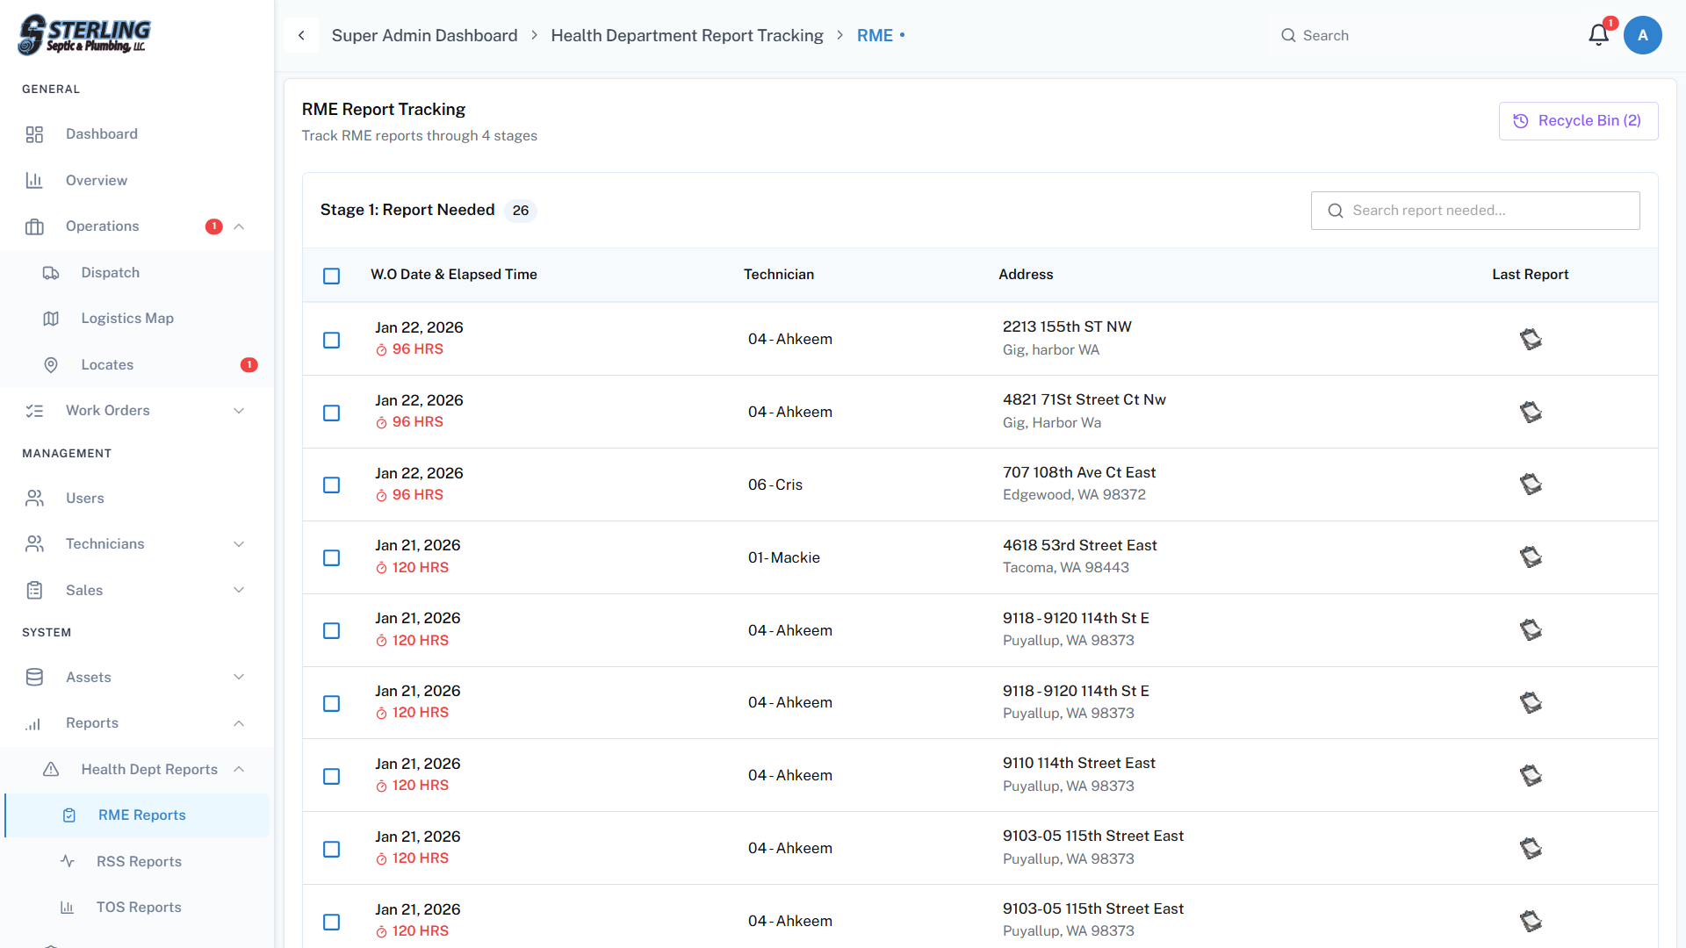
Task: Open last report icon for 707 108th Ave Ct East
Action: (1531, 485)
